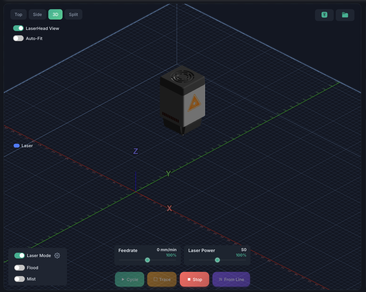The image size is (366, 292).
Task: Click the Laser legend label
Action: (x=27, y=146)
